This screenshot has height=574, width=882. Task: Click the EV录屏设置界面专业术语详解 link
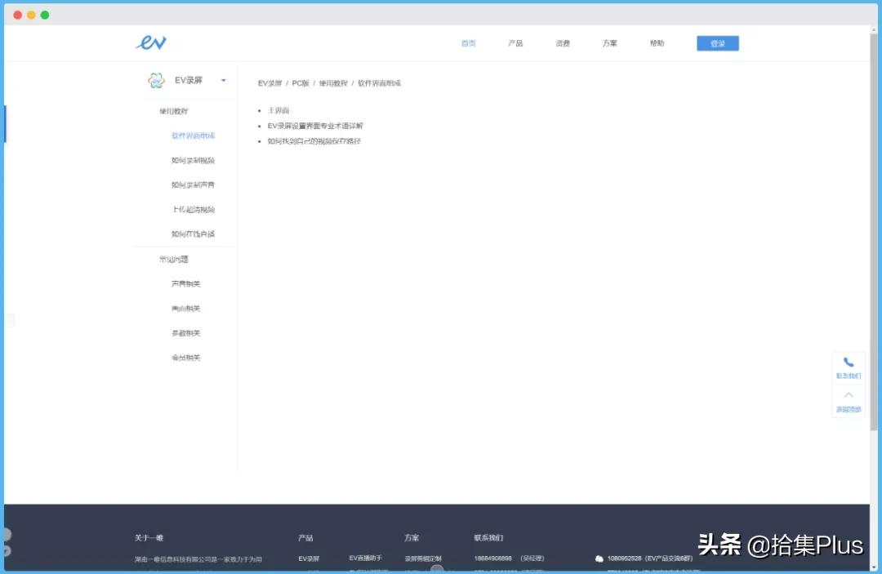pos(314,126)
